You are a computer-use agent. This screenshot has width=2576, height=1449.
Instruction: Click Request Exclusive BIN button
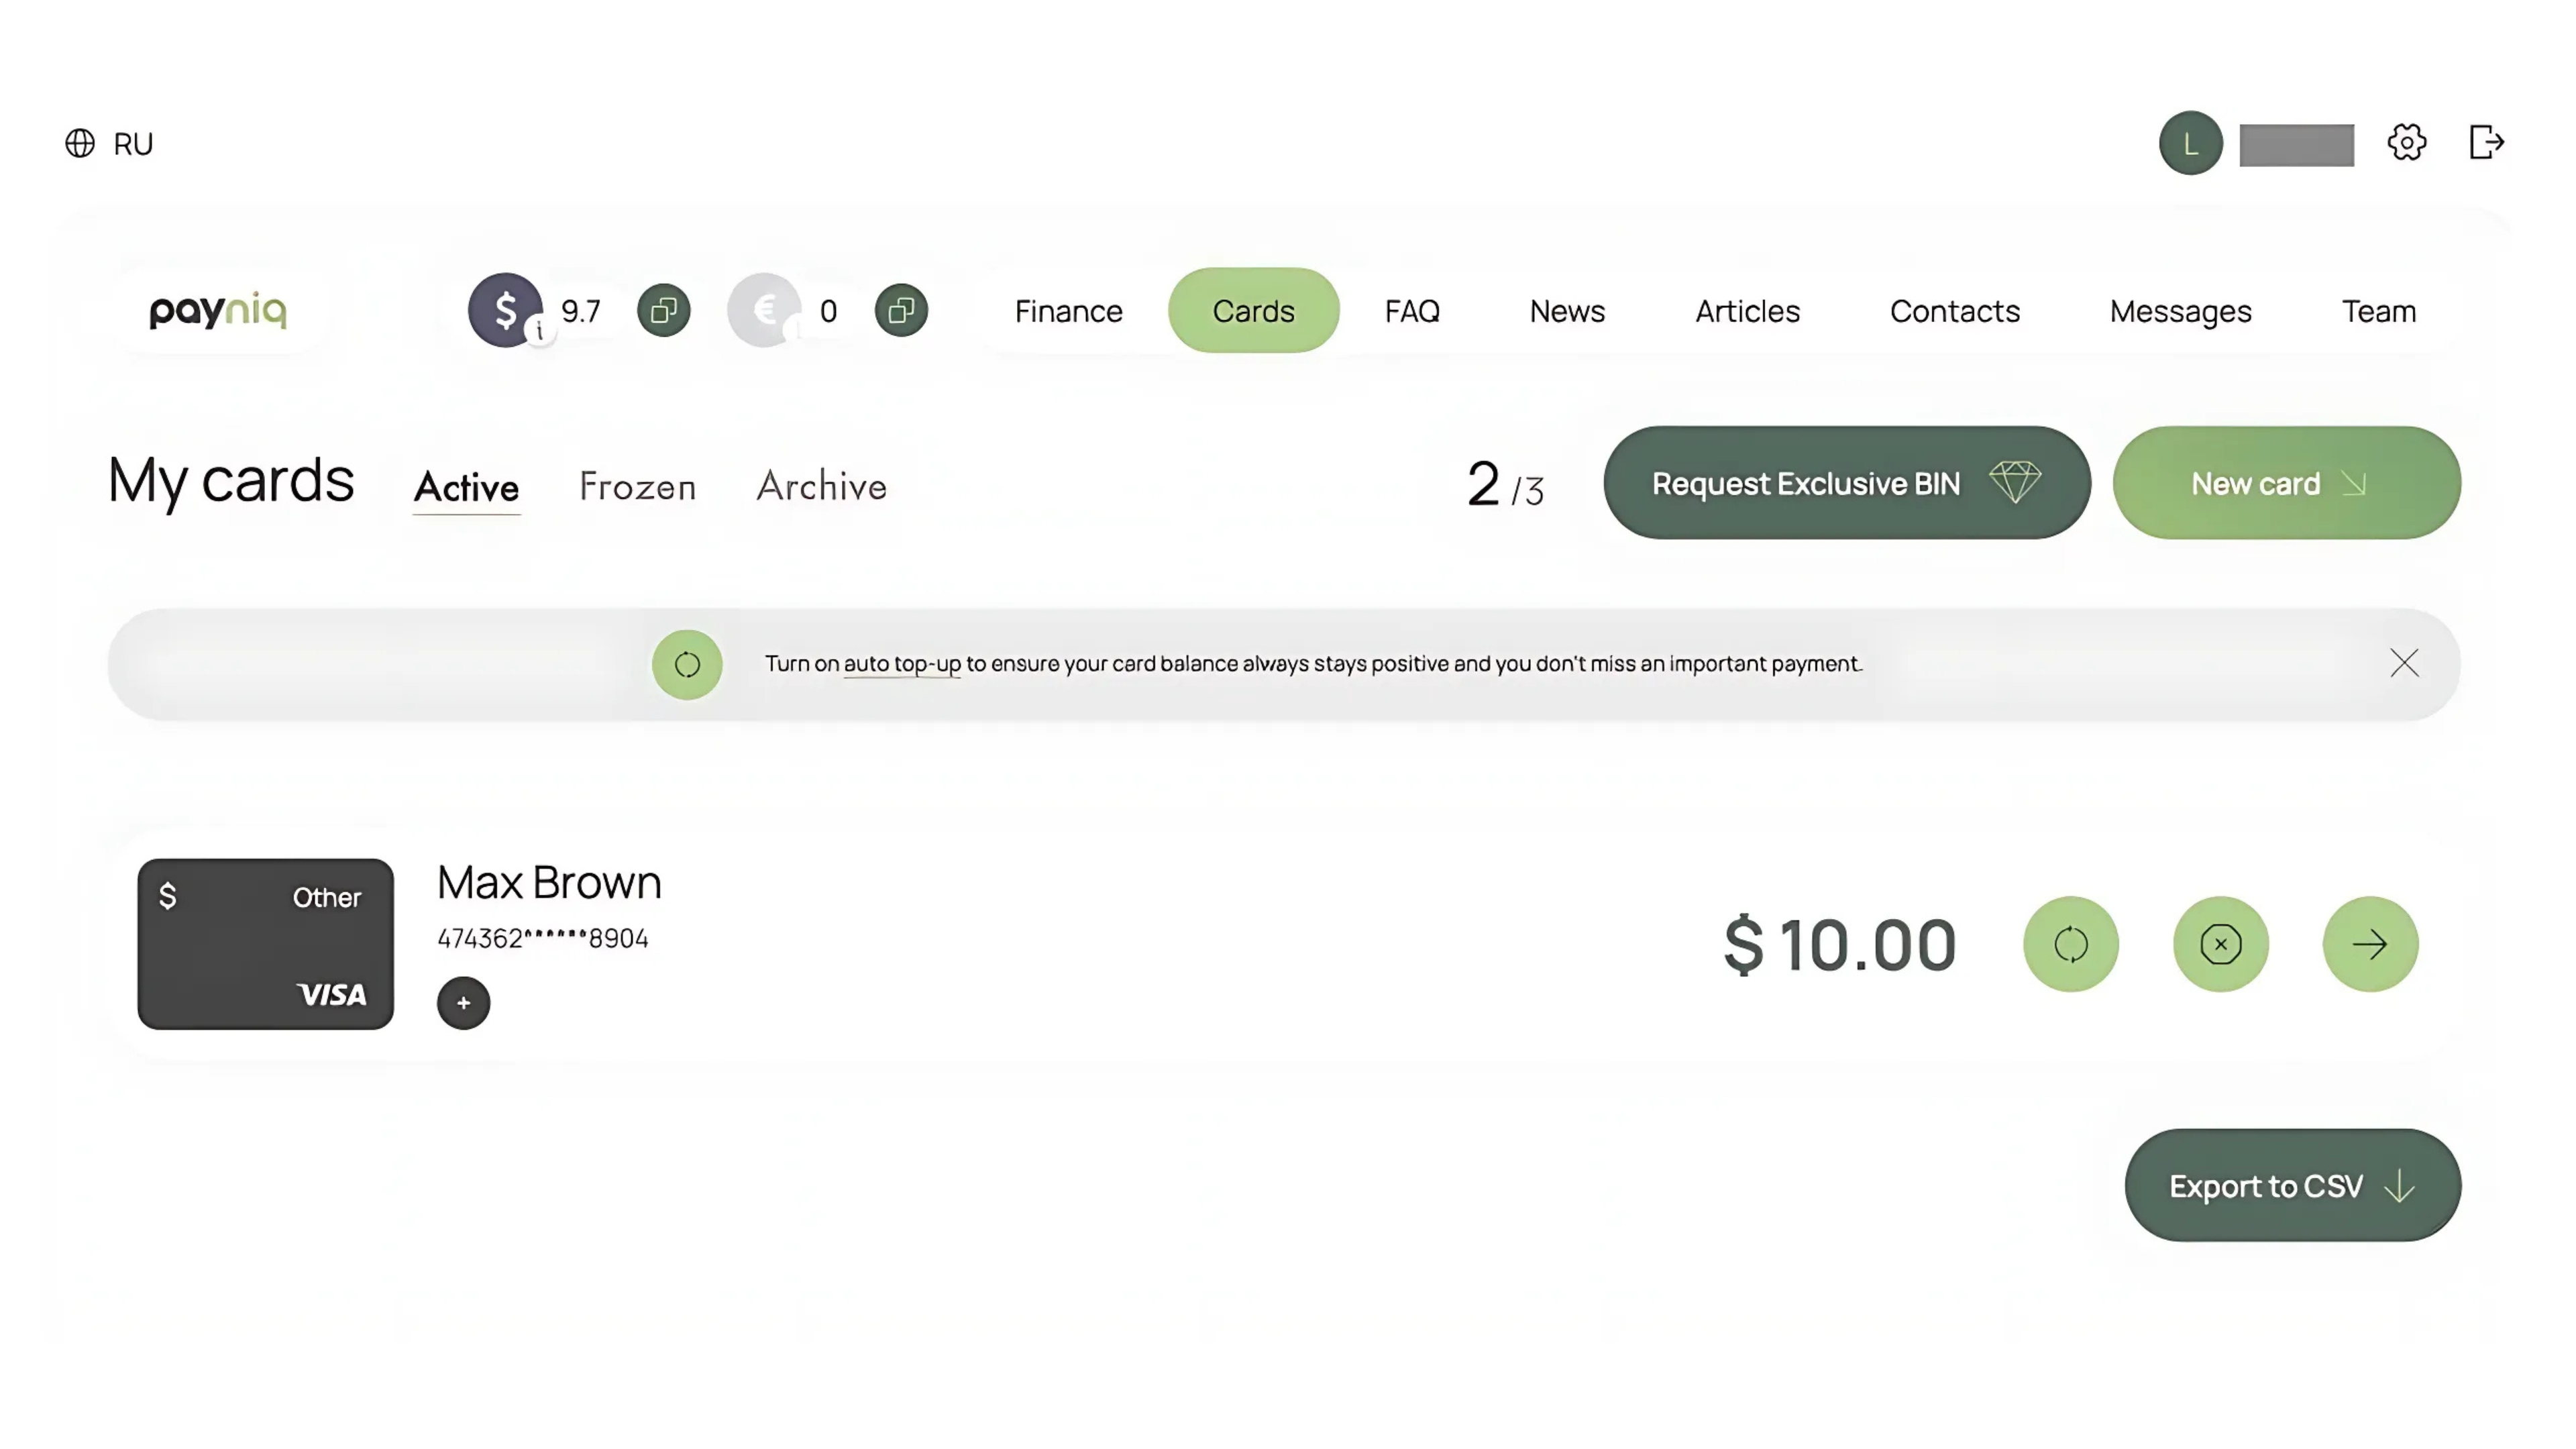pyautogui.click(x=1846, y=483)
